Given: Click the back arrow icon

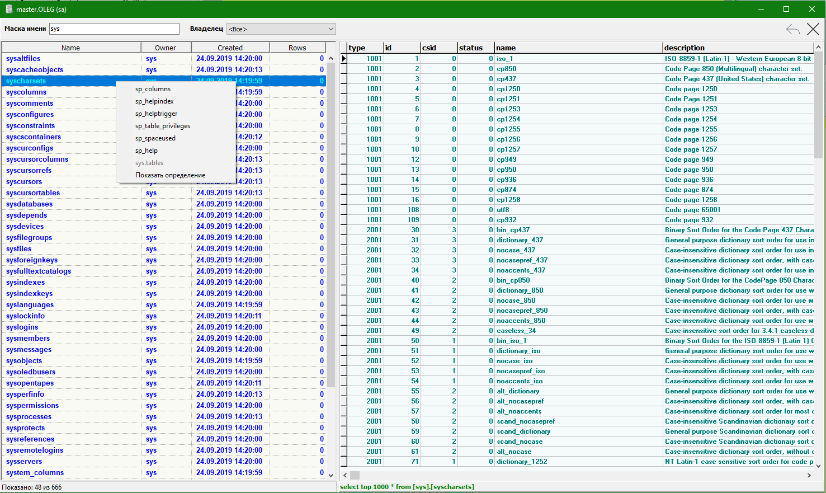Looking at the screenshot, I should pos(792,29).
